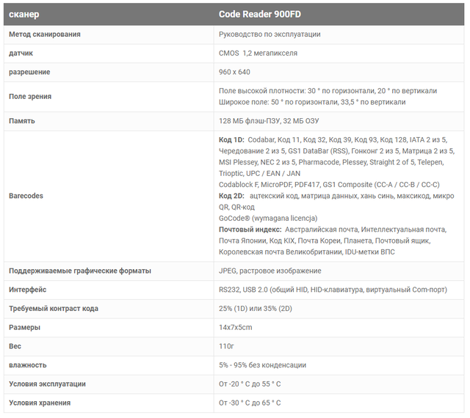
Task: Click the 'сканер' header cell
Action: pos(25,14)
